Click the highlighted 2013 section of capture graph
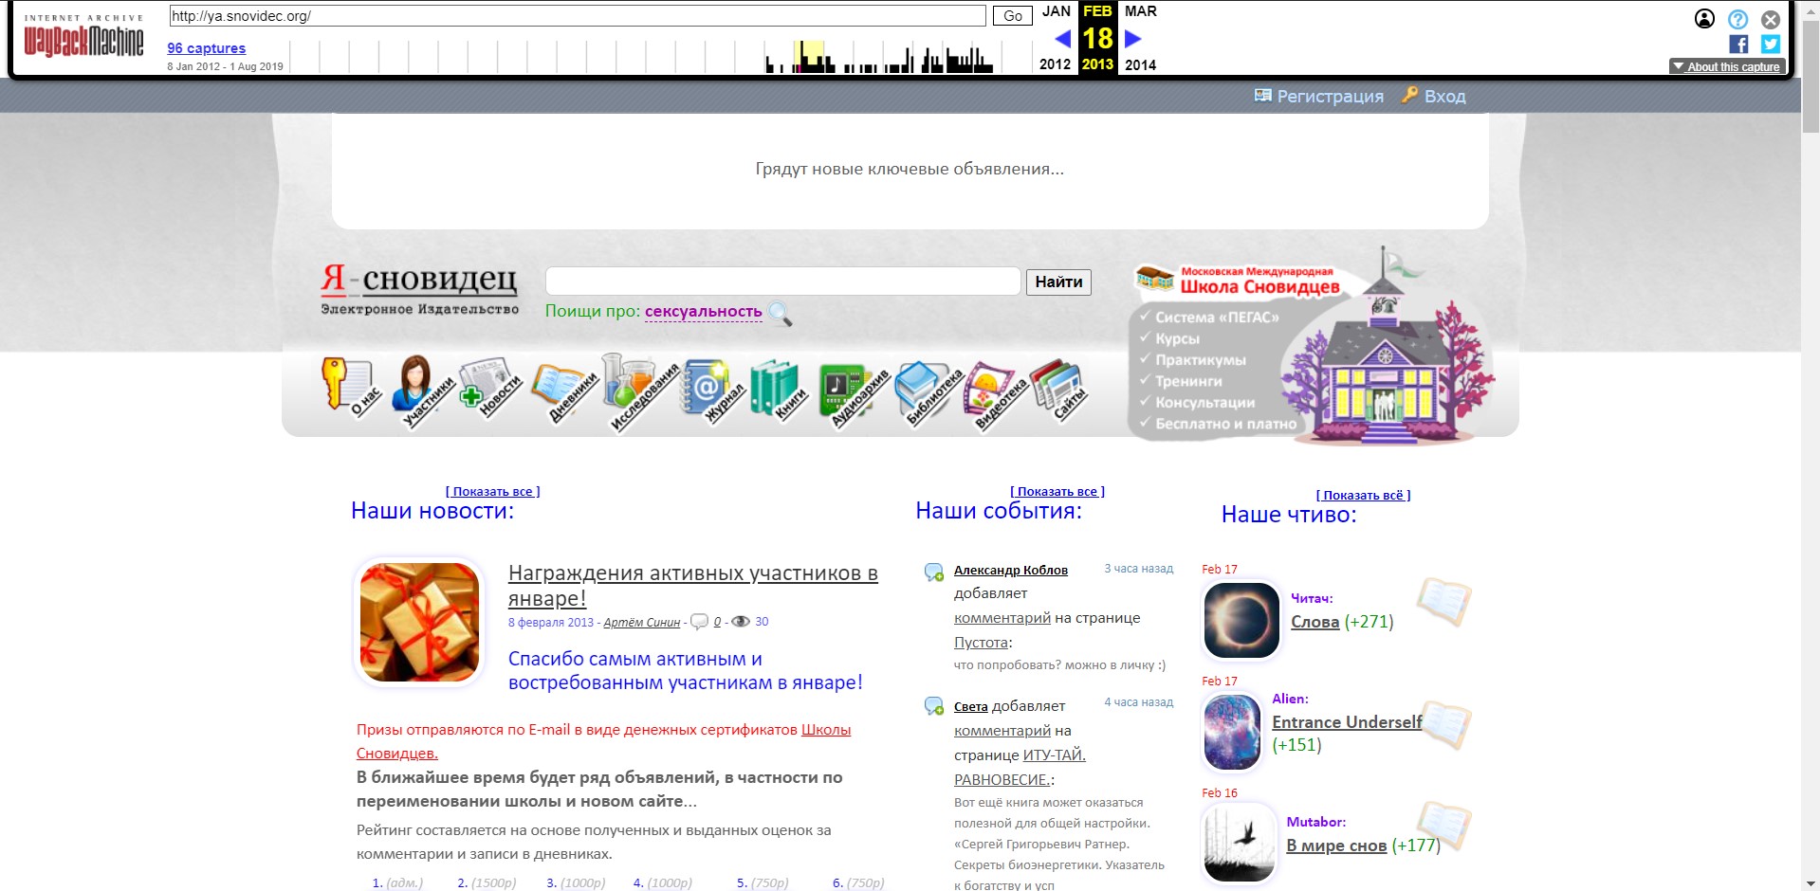The width and height of the screenshot is (1820, 891). click(x=809, y=57)
